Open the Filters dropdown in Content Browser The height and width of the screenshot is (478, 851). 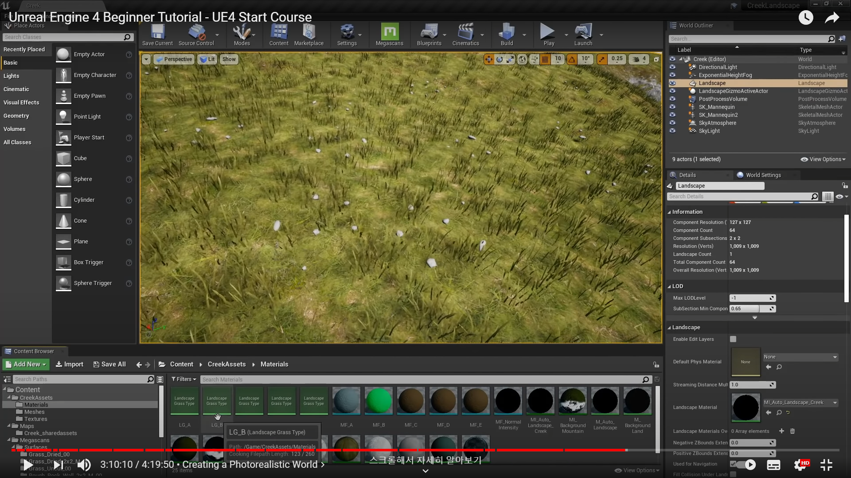[x=184, y=379]
